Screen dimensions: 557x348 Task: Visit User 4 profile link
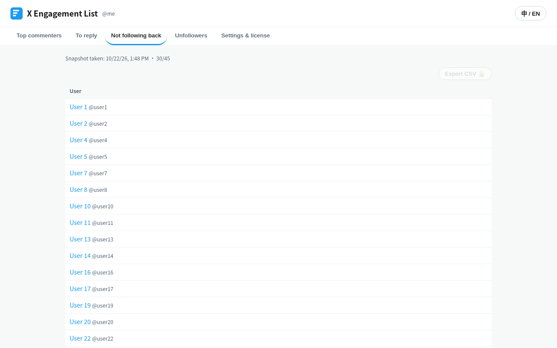point(78,140)
